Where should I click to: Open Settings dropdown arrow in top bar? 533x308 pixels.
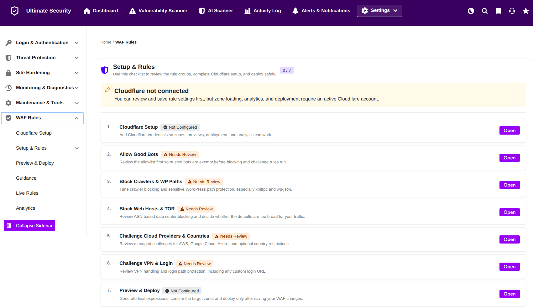tap(395, 11)
